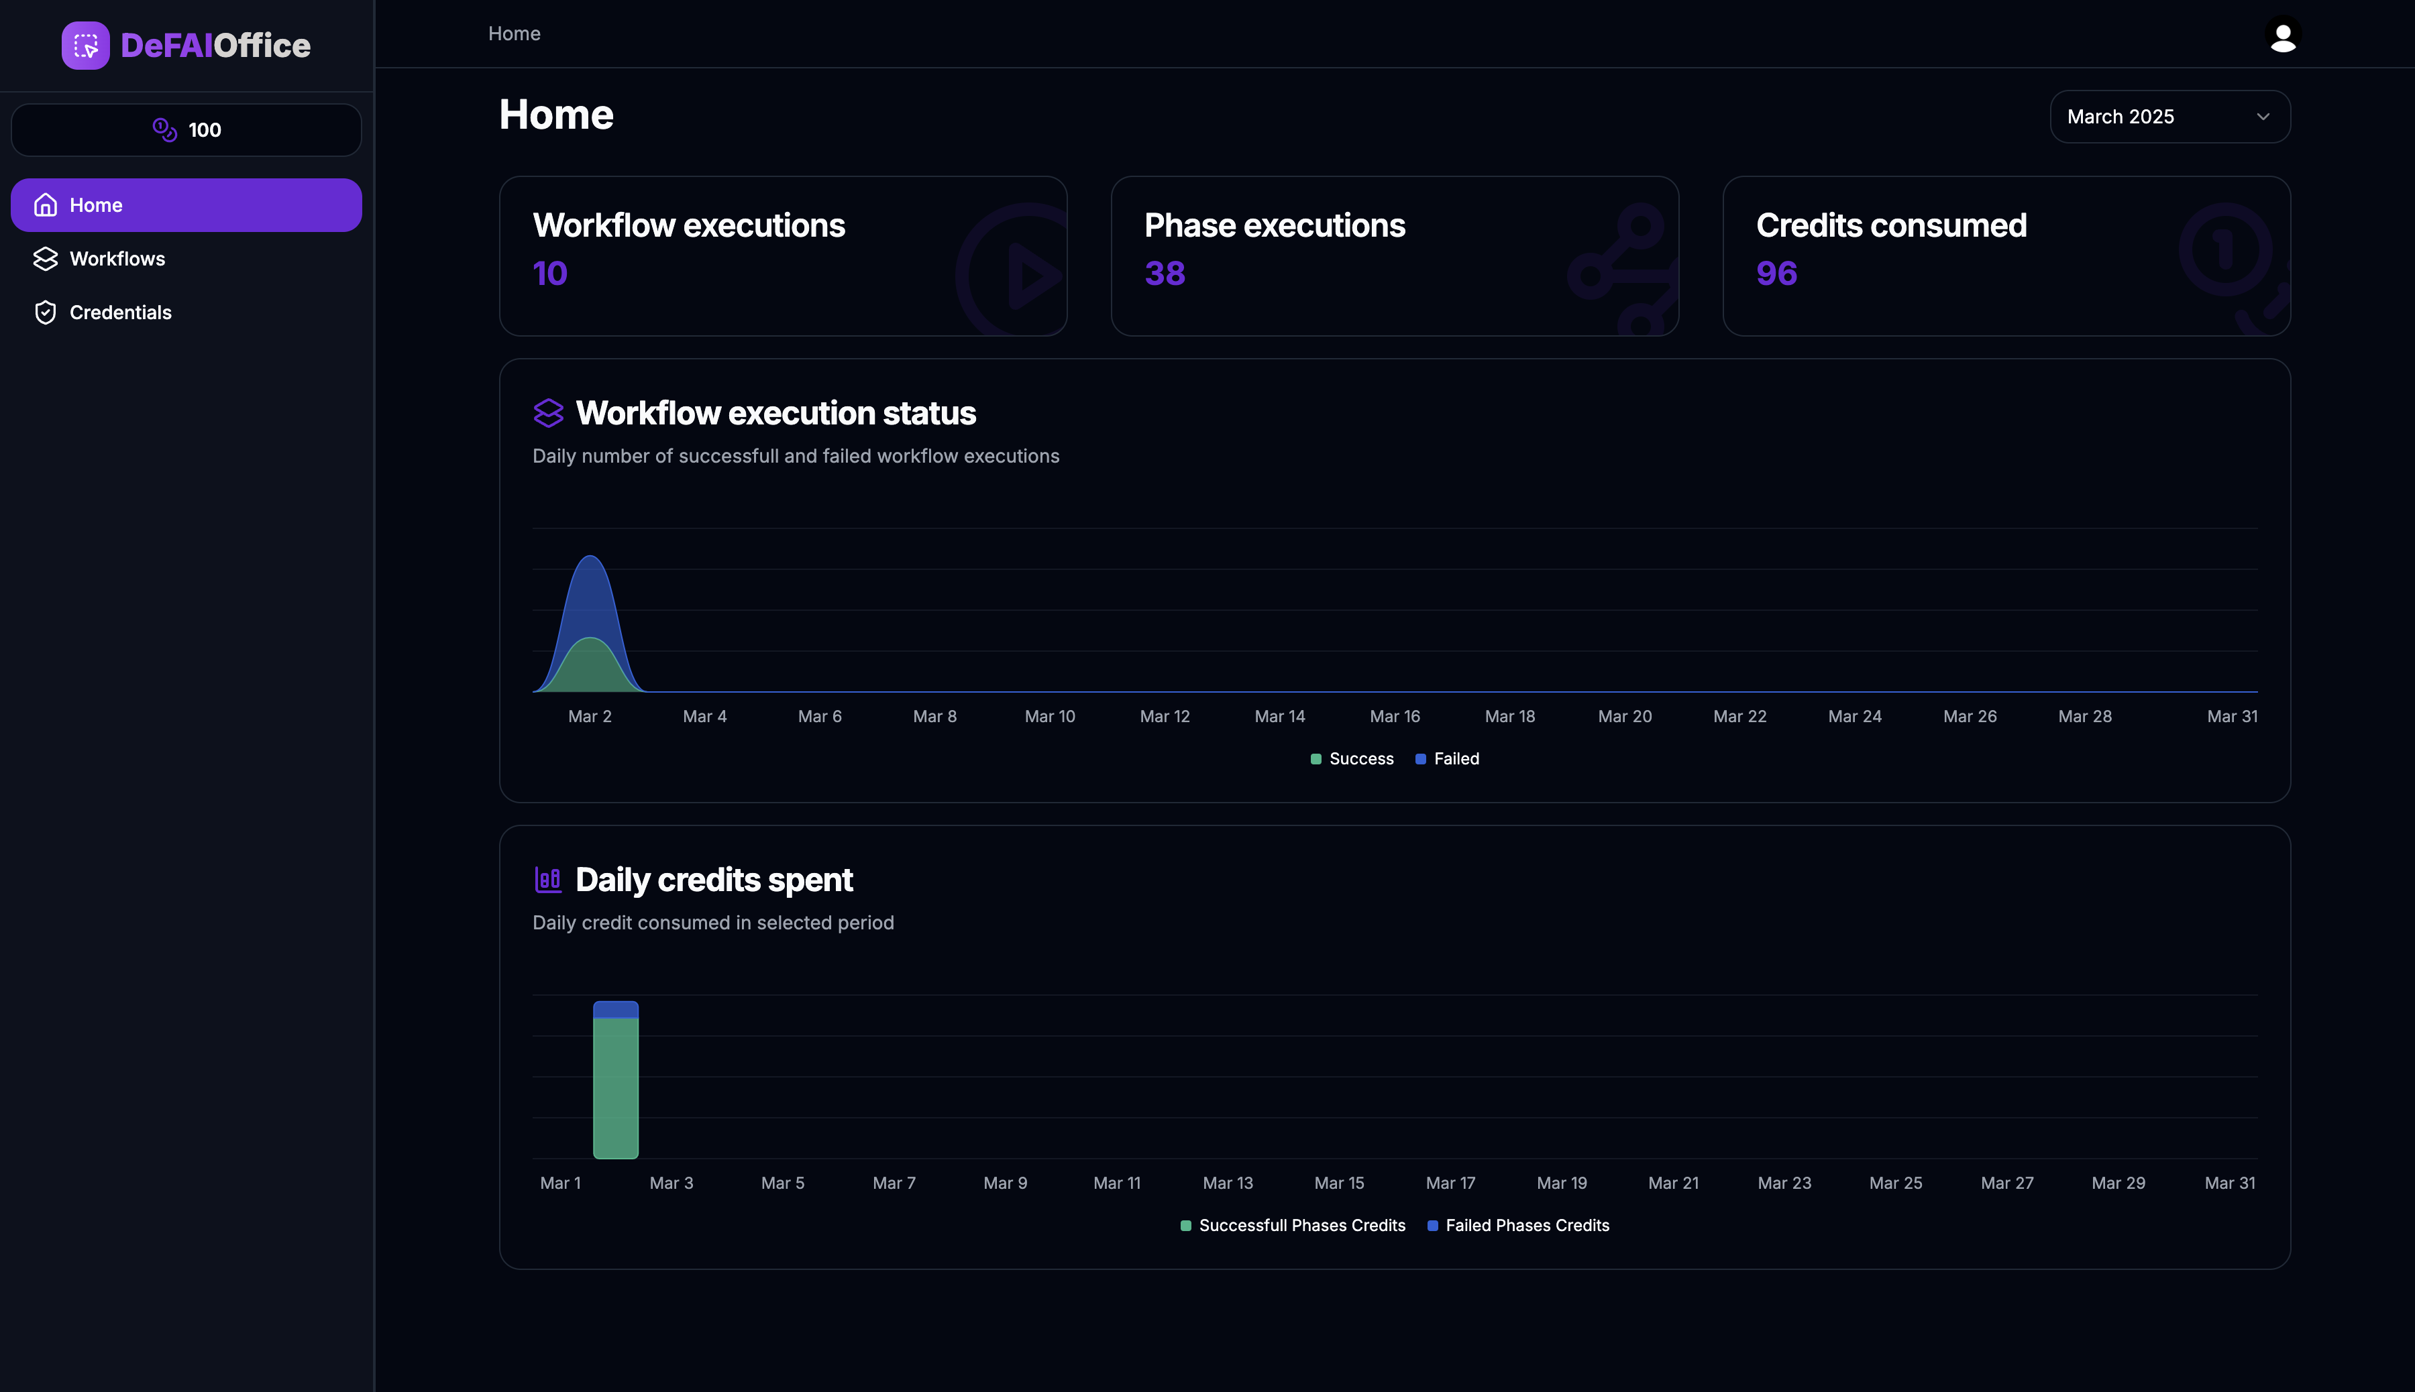Click the Home breadcrumb link
The height and width of the screenshot is (1392, 2415).
tap(514, 34)
